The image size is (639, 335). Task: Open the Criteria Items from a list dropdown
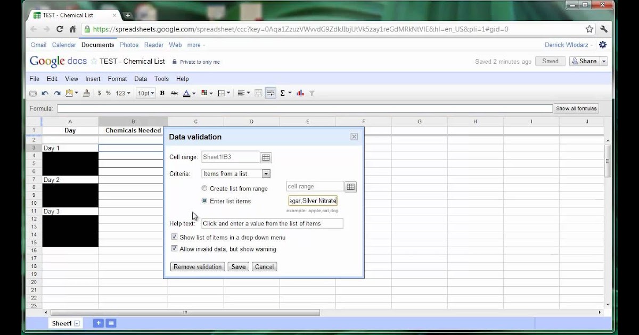[236, 173]
